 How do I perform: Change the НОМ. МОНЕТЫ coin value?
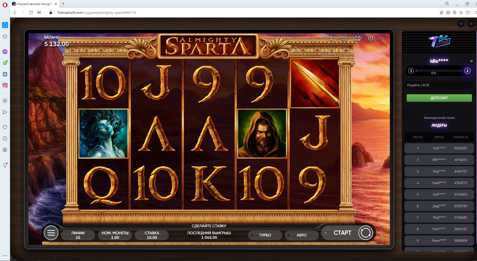[x=115, y=235]
